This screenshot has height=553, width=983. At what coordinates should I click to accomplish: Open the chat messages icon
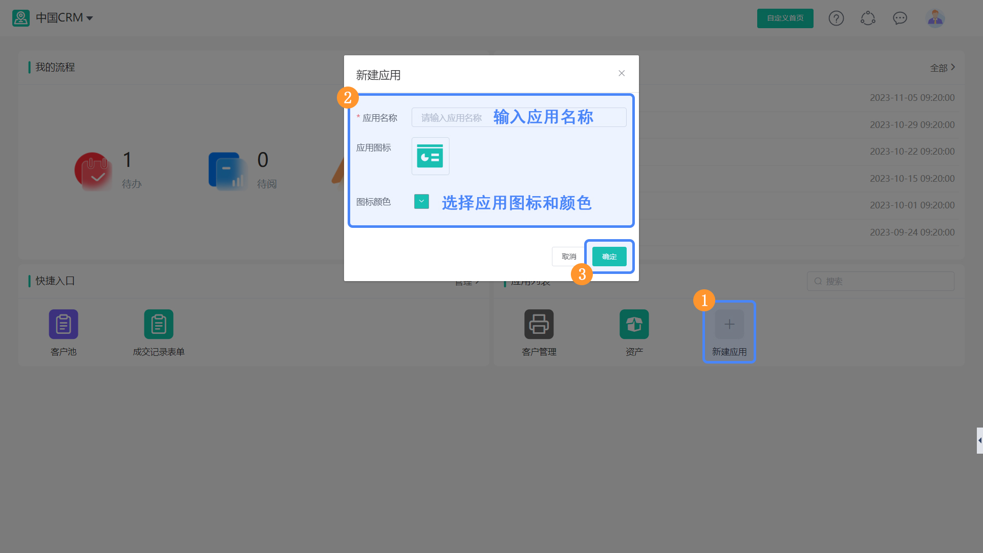tap(900, 18)
